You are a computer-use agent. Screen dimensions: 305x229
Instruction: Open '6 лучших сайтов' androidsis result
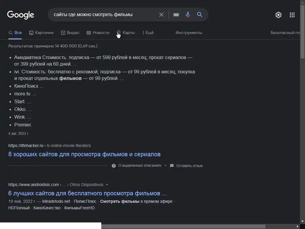[87, 193]
